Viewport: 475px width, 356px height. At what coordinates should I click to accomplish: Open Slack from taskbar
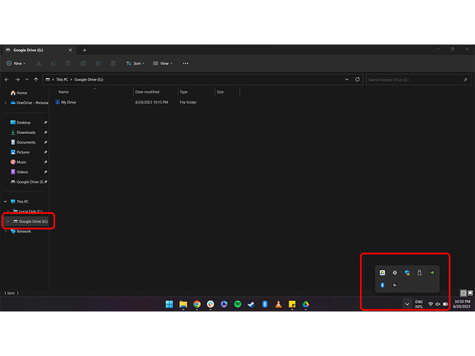tap(211, 304)
